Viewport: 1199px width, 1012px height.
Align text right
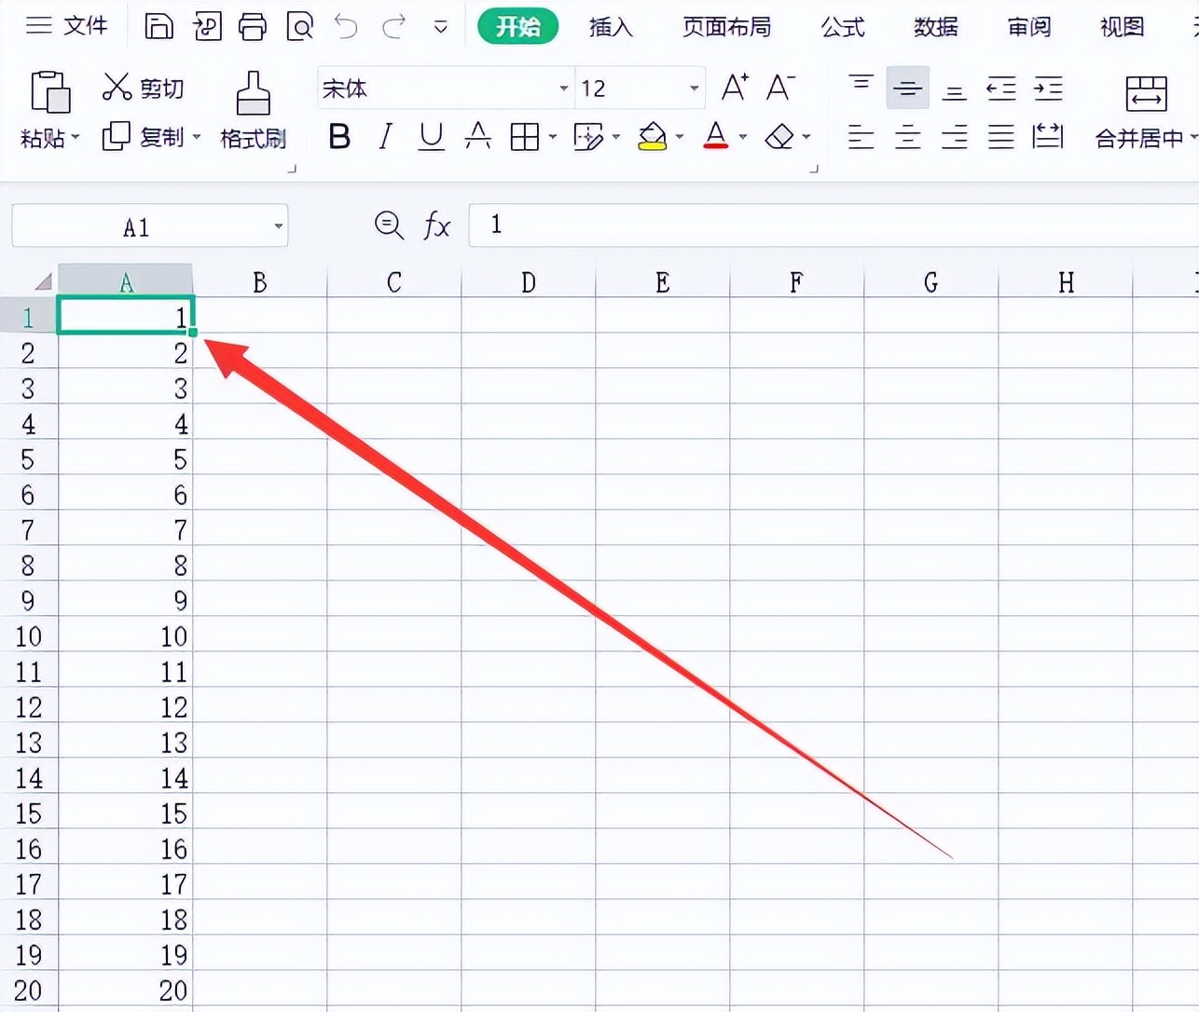pos(954,138)
